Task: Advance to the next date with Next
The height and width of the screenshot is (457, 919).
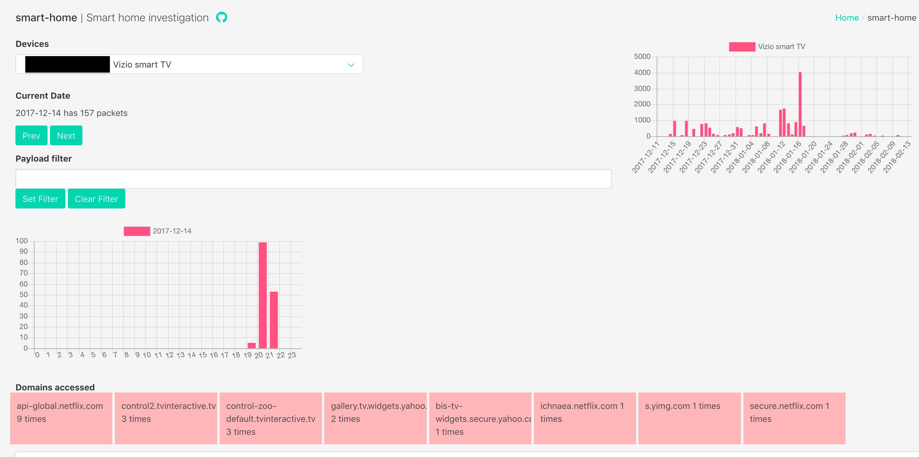Action: coord(66,135)
